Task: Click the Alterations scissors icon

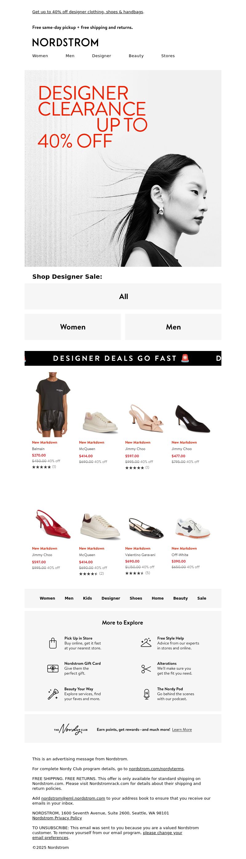Action: tap(146, 668)
